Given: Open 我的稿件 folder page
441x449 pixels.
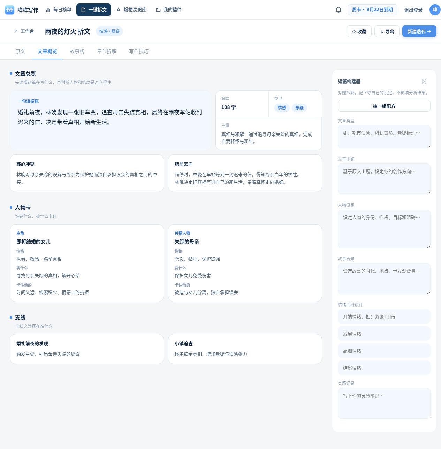Looking at the screenshot, I should click(x=169, y=10).
